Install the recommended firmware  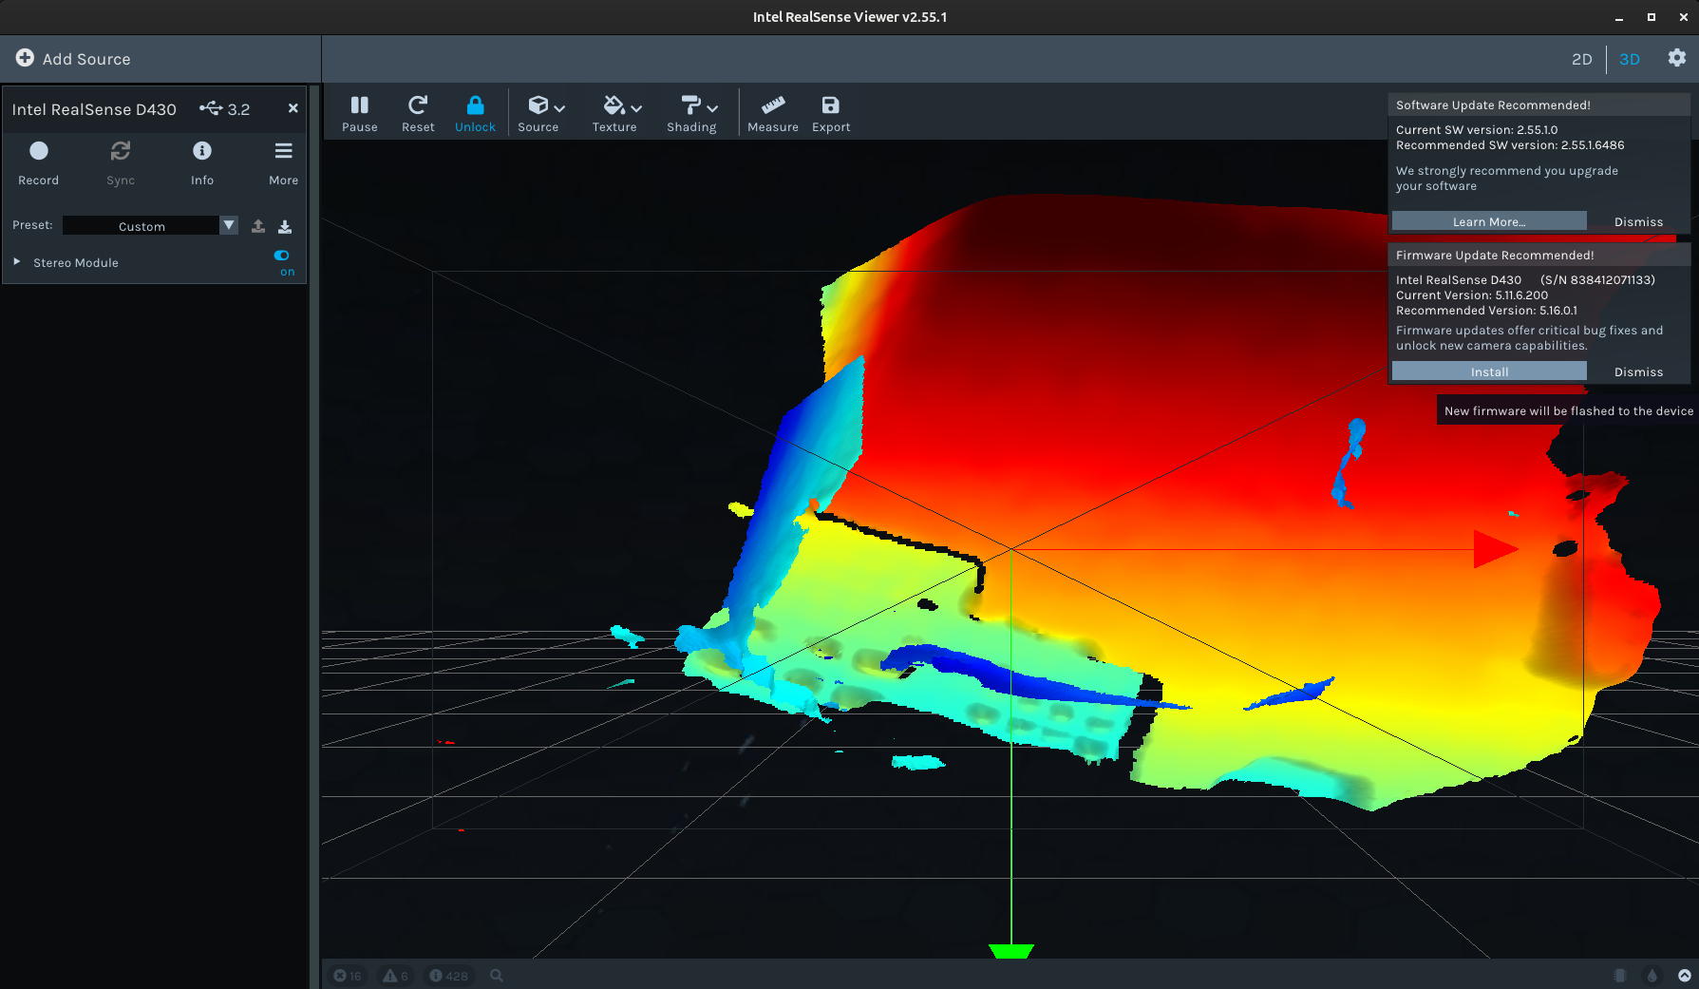1488,371
